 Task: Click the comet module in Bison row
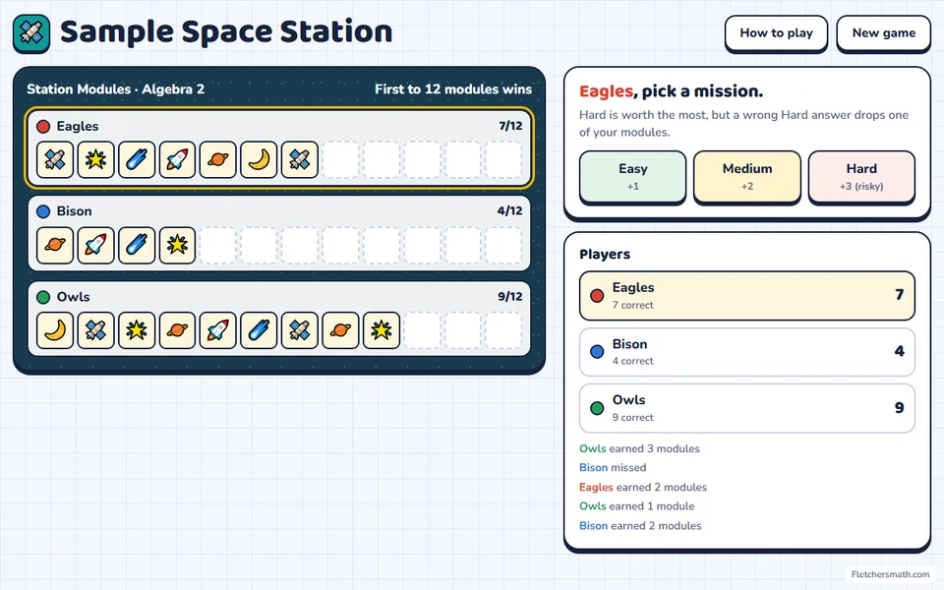pyautogui.click(x=137, y=245)
